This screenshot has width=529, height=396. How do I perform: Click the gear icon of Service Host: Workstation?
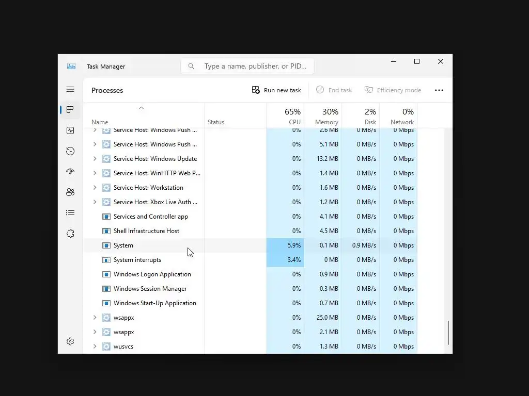pos(106,188)
